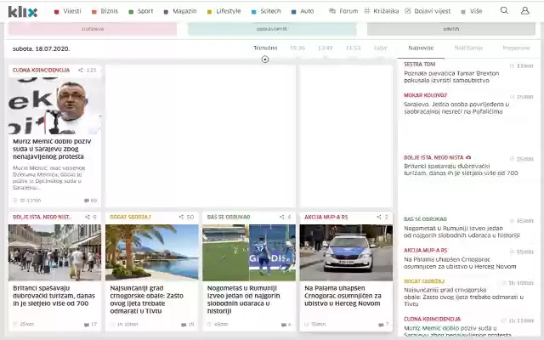The height and width of the screenshot is (340, 544).
Task: Open comments icon on Najsunčaniji grad card
Action: pyautogui.click(x=184, y=325)
